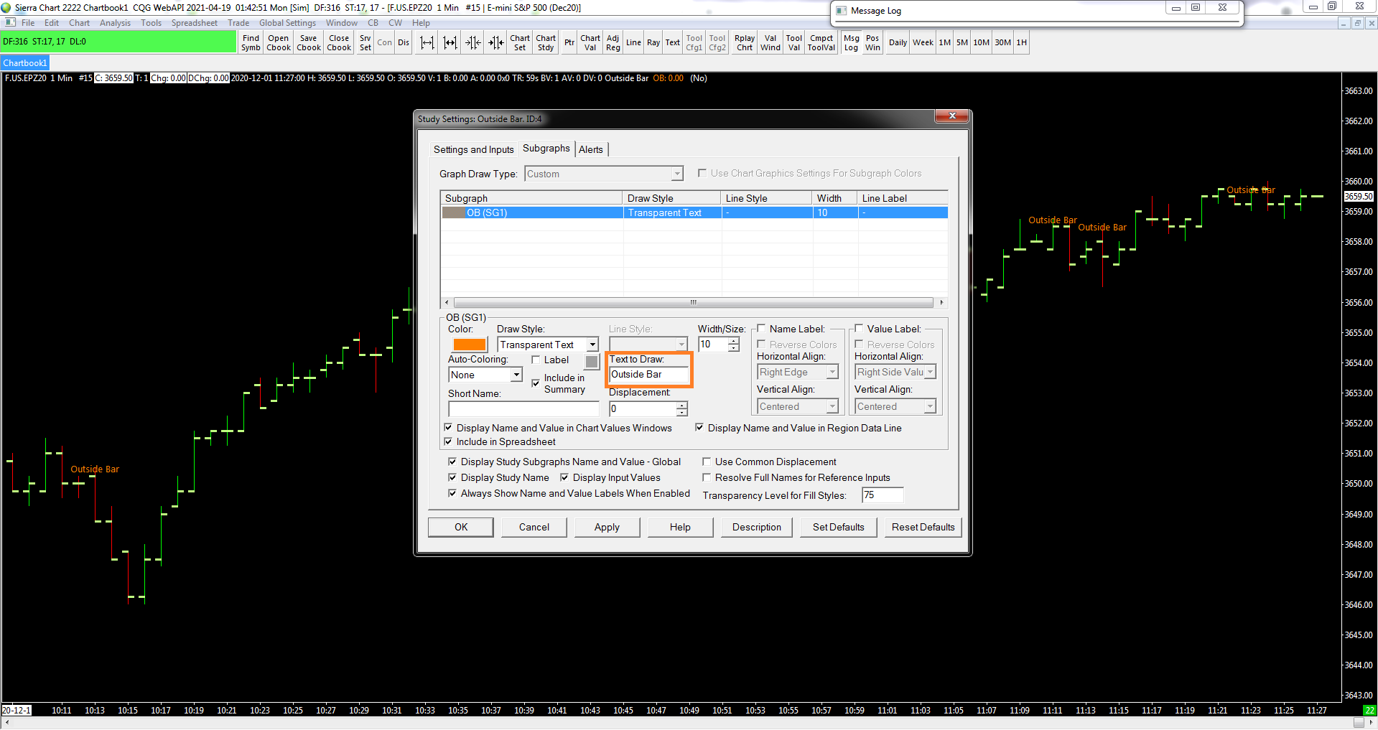Click the Short Name input field
This screenshot has width=1378, height=730.
pyautogui.click(x=523, y=408)
